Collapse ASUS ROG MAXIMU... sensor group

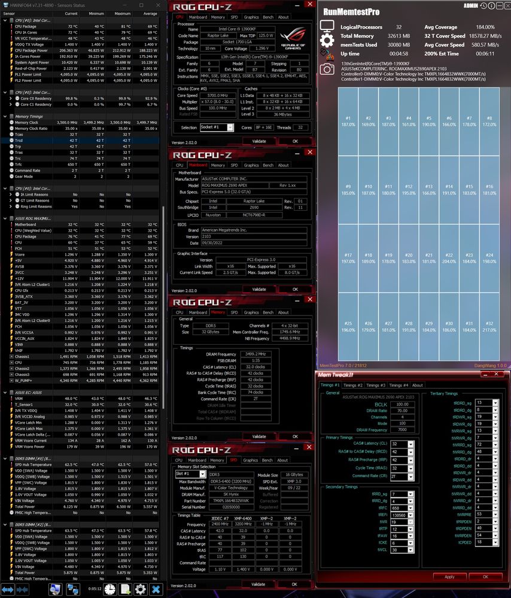coord(5,218)
